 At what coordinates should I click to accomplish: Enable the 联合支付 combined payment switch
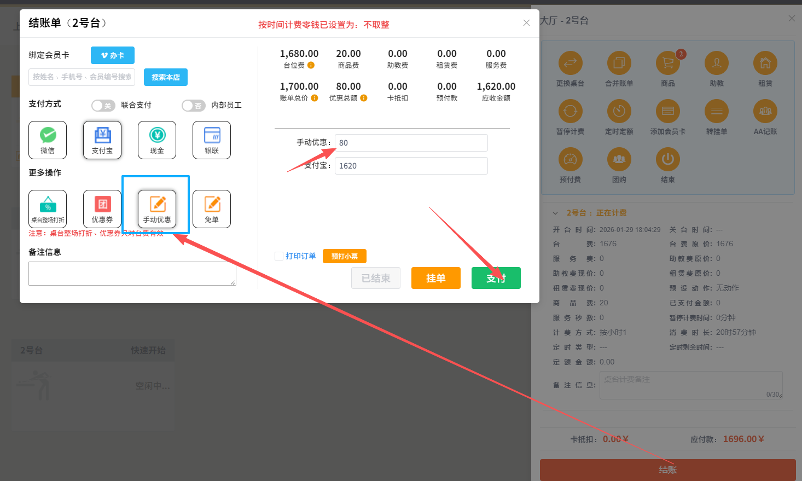click(103, 105)
